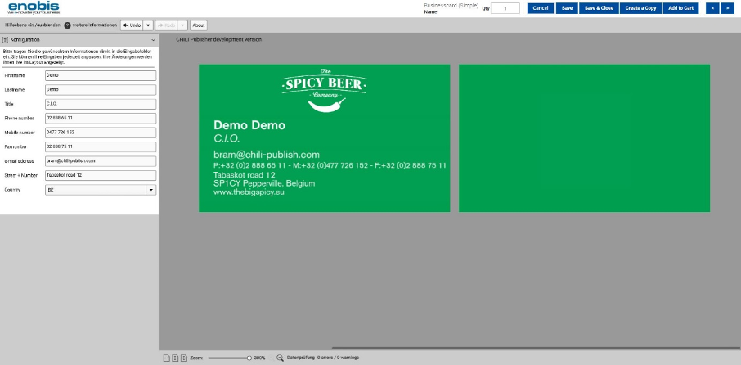Viewport: 741px width, 365px height.
Task: Click '0 errors / 0 warnings' status text
Action: 338,358
